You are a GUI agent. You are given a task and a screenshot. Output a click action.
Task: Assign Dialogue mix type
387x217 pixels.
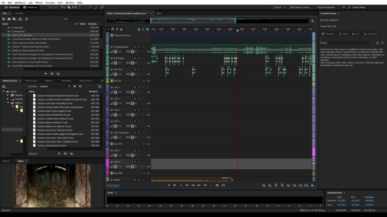[x=328, y=34]
